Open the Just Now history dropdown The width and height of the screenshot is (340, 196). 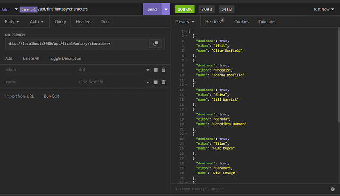tap(324, 9)
